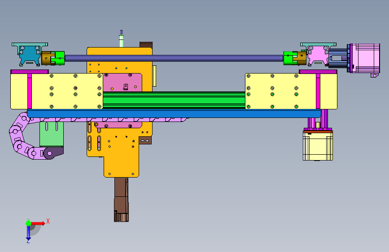
Task: Pick the left green shaft coupling
Action: click(x=58, y=58)
